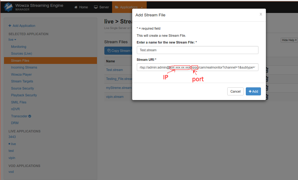This screenshot has height=180, width=298.
Task: Select Stream Files in the sidebar
Action: point(50,61)
